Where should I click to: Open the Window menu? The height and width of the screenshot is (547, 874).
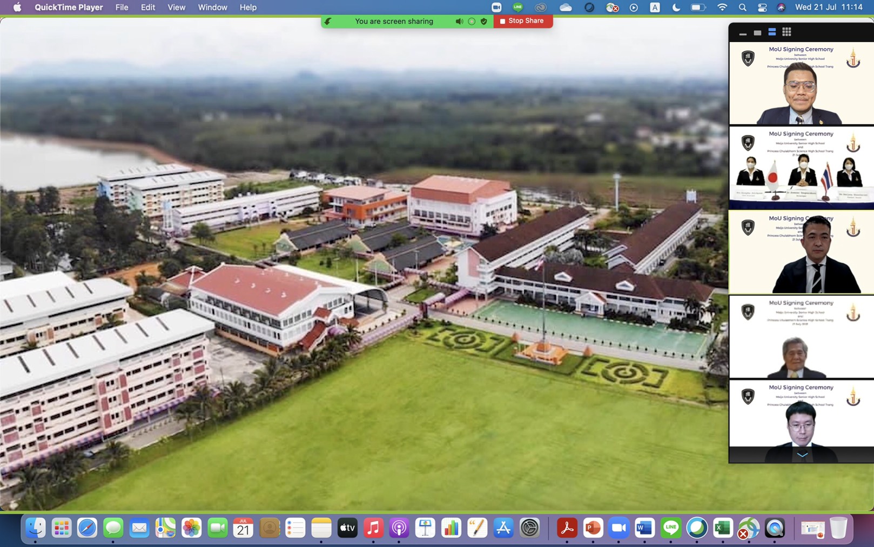point(212,8)
